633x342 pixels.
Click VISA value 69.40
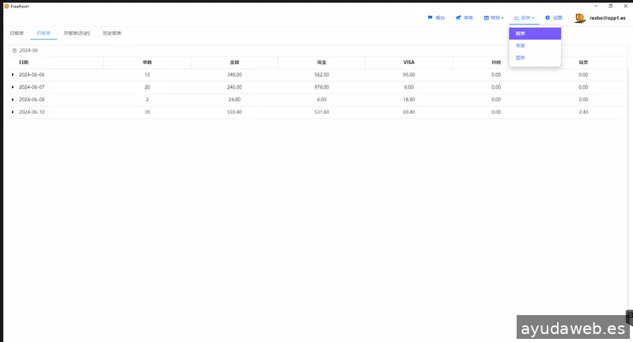click(x=409, y=112)
